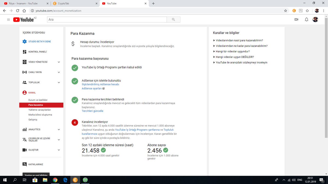Open Chrome from the Windows taskbar
The width and height of the screenshot is (328, 184).
[55, 180]
